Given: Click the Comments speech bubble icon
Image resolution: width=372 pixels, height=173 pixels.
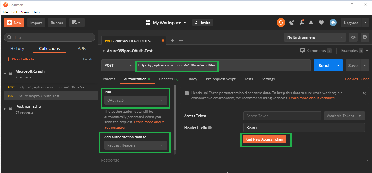Looking at the screenshot, I should point(303,51).
